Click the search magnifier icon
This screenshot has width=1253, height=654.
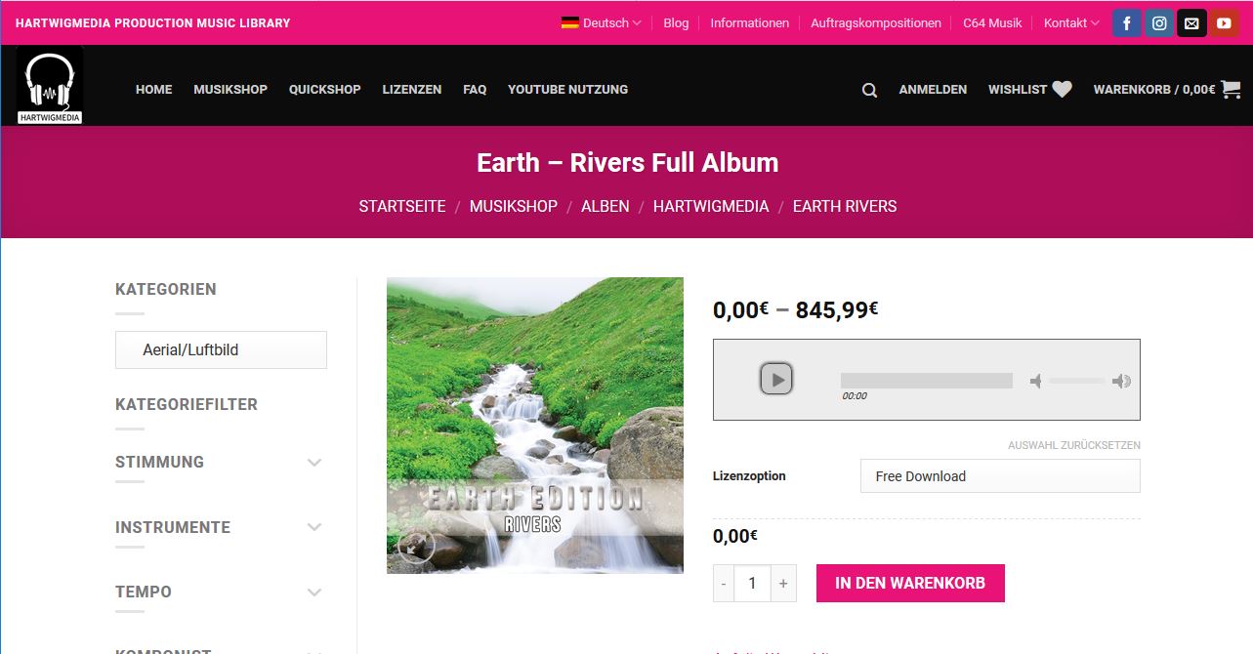point(869,90)
